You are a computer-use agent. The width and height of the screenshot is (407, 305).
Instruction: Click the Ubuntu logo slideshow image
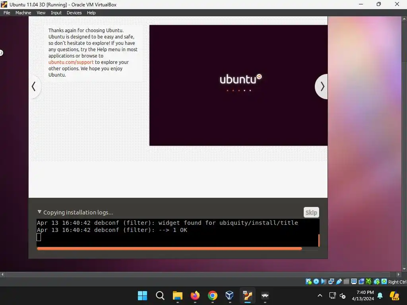click(238, 85)
